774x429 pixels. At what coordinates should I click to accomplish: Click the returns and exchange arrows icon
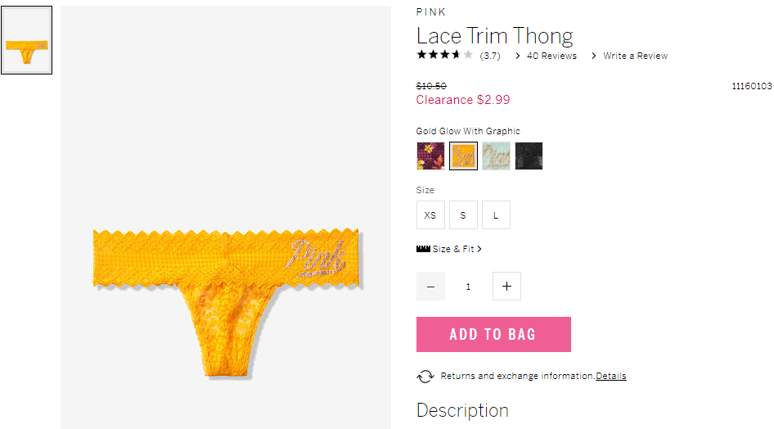tap(425, 377)
